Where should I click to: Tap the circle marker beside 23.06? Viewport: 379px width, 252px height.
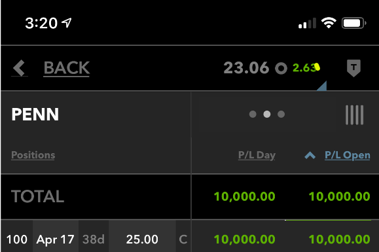(x=281, y=68)
